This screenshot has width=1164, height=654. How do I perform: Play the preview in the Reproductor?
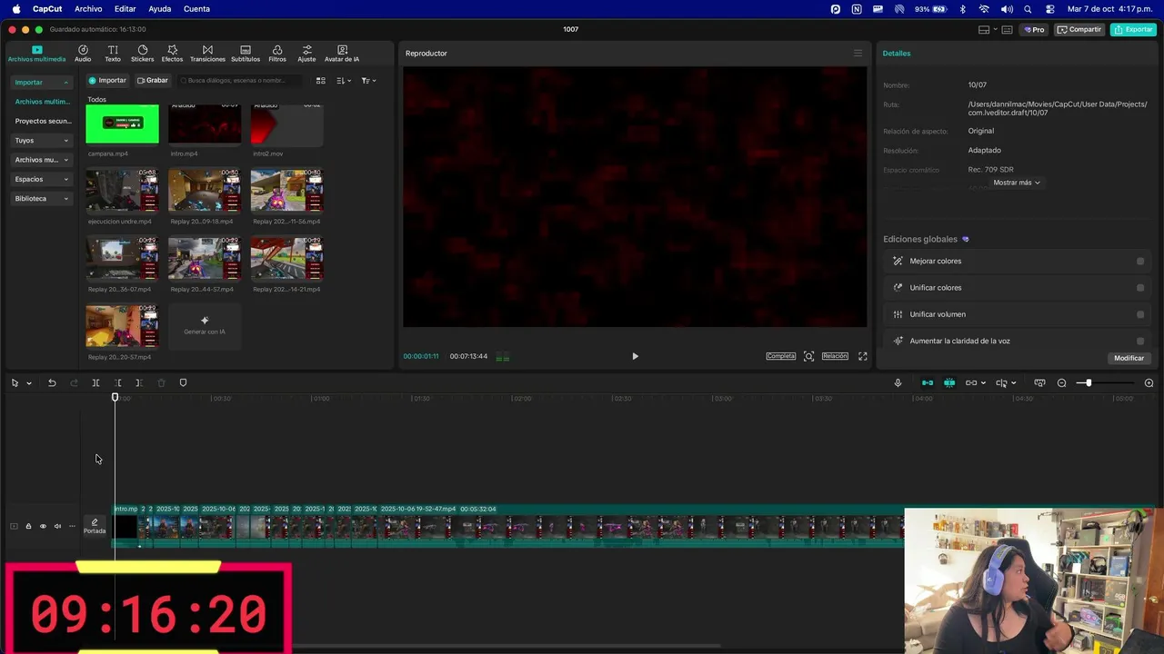[x=635, y=356]
